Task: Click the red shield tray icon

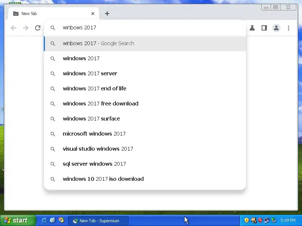Action: [x=260, y=220]
